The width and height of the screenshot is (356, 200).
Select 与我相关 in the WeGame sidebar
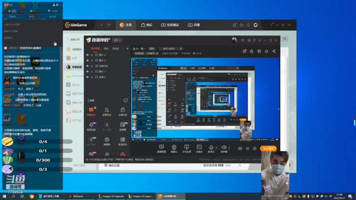coord(74,49)
